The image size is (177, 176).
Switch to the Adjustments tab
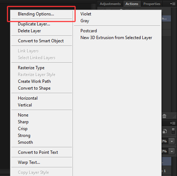(x=110, y=4)
